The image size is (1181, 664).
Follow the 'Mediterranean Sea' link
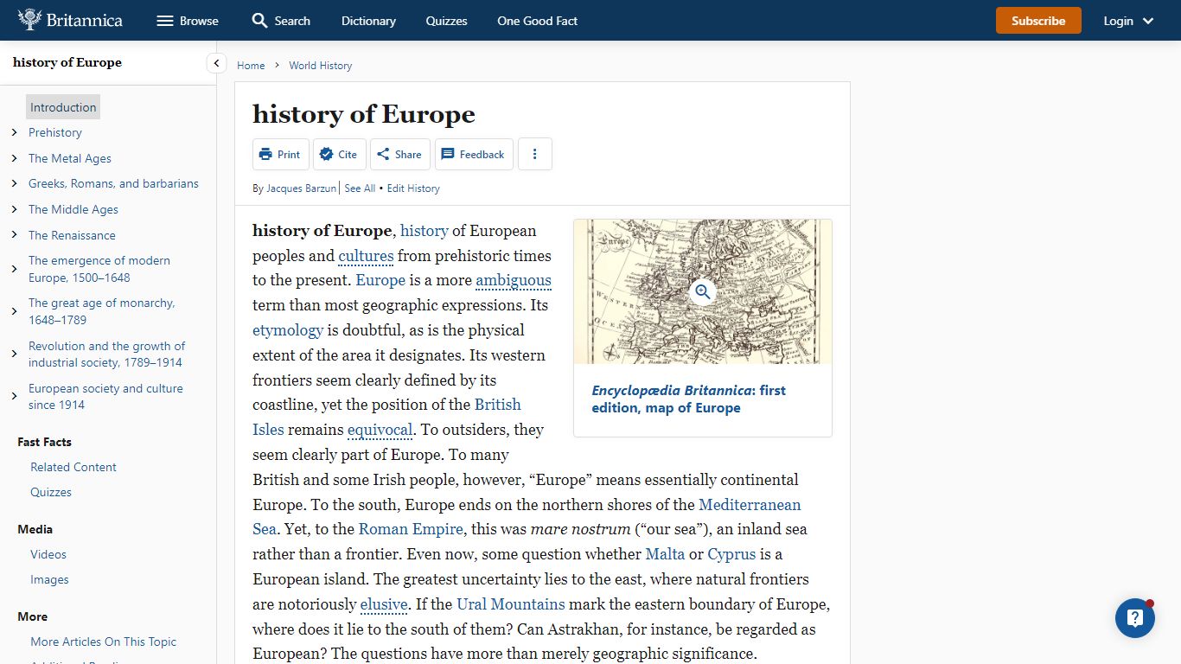[x=750, y=505]
